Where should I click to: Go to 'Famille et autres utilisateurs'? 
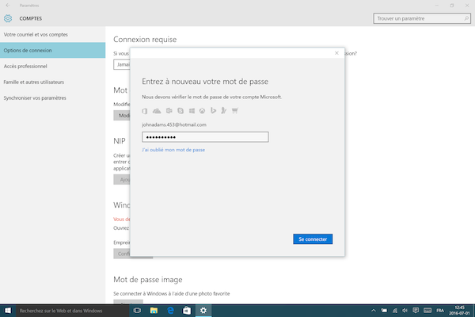[x=53, y=82]
